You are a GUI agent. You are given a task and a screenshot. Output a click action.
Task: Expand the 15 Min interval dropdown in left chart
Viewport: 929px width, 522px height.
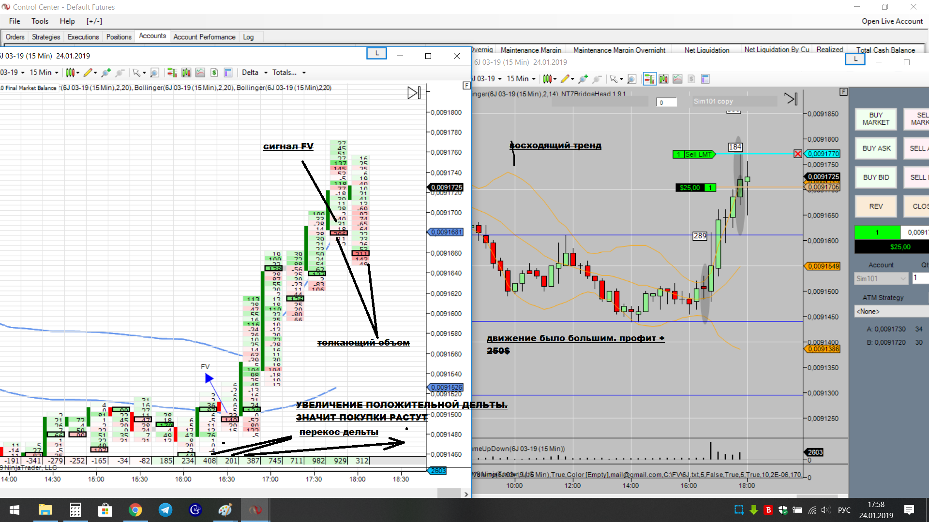44,72
